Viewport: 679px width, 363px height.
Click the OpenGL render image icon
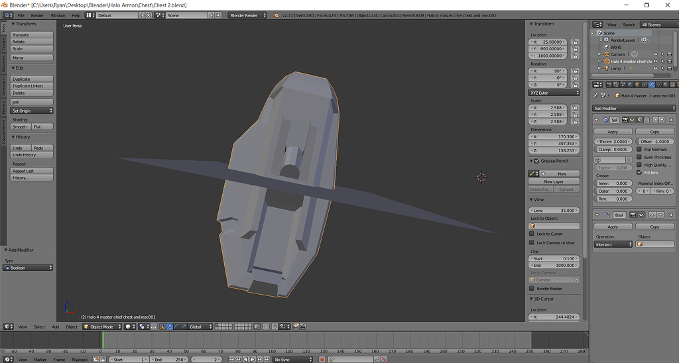[x=296, y=327]
